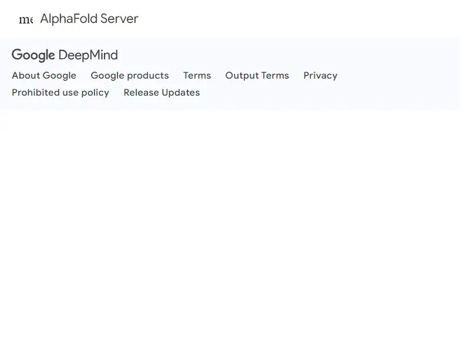Screen dimensions: 470x352
Task: Open the AlphaFold Server title link
Action: (x=89, y=19)
